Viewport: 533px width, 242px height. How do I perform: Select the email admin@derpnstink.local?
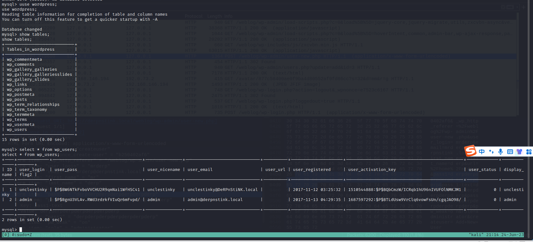coord(215,200)
